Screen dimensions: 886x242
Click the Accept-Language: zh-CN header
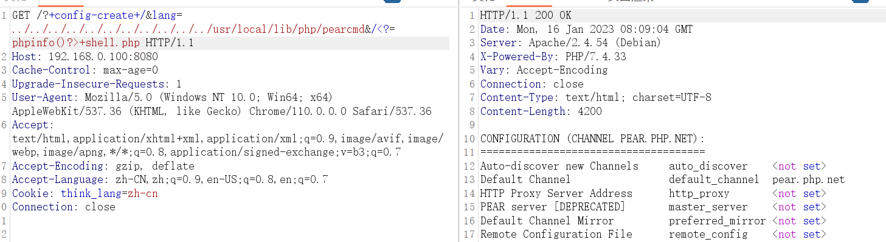(170, 179)
